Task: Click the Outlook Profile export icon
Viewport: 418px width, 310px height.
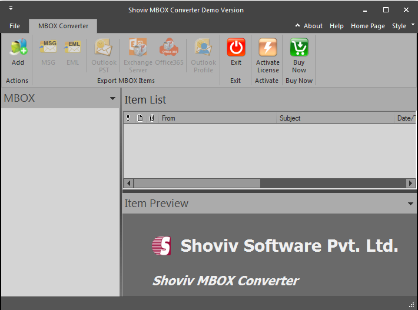Action: pyautogui.click(x=203, y=48)
